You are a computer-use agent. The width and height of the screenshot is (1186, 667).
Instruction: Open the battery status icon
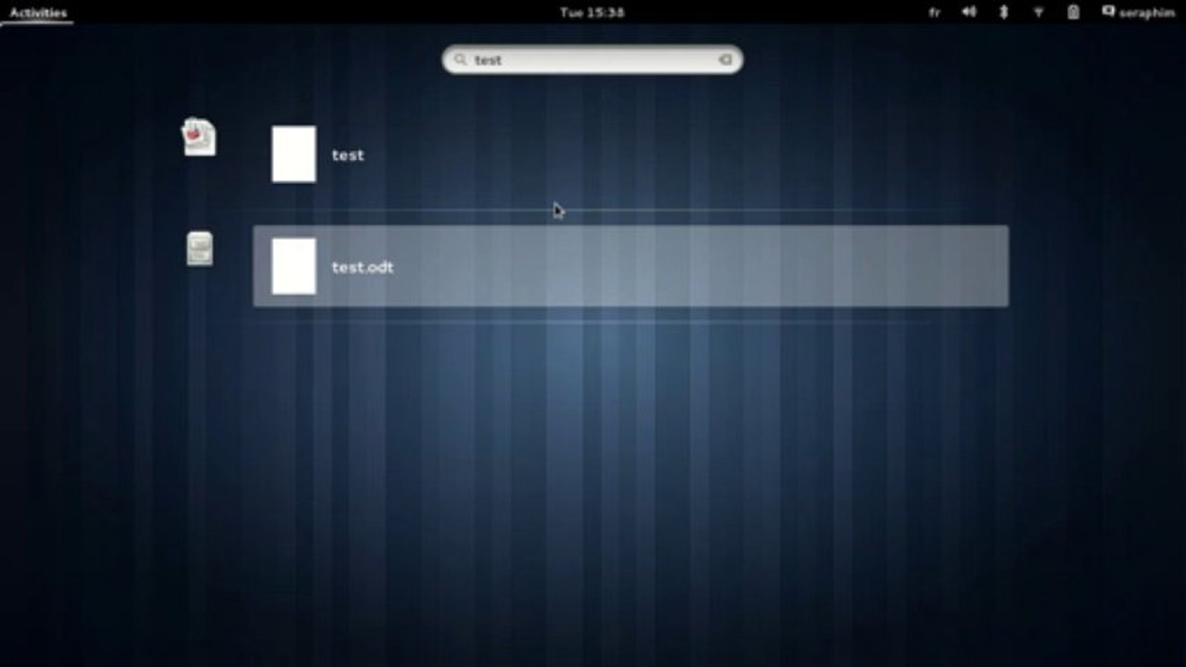1073,12
